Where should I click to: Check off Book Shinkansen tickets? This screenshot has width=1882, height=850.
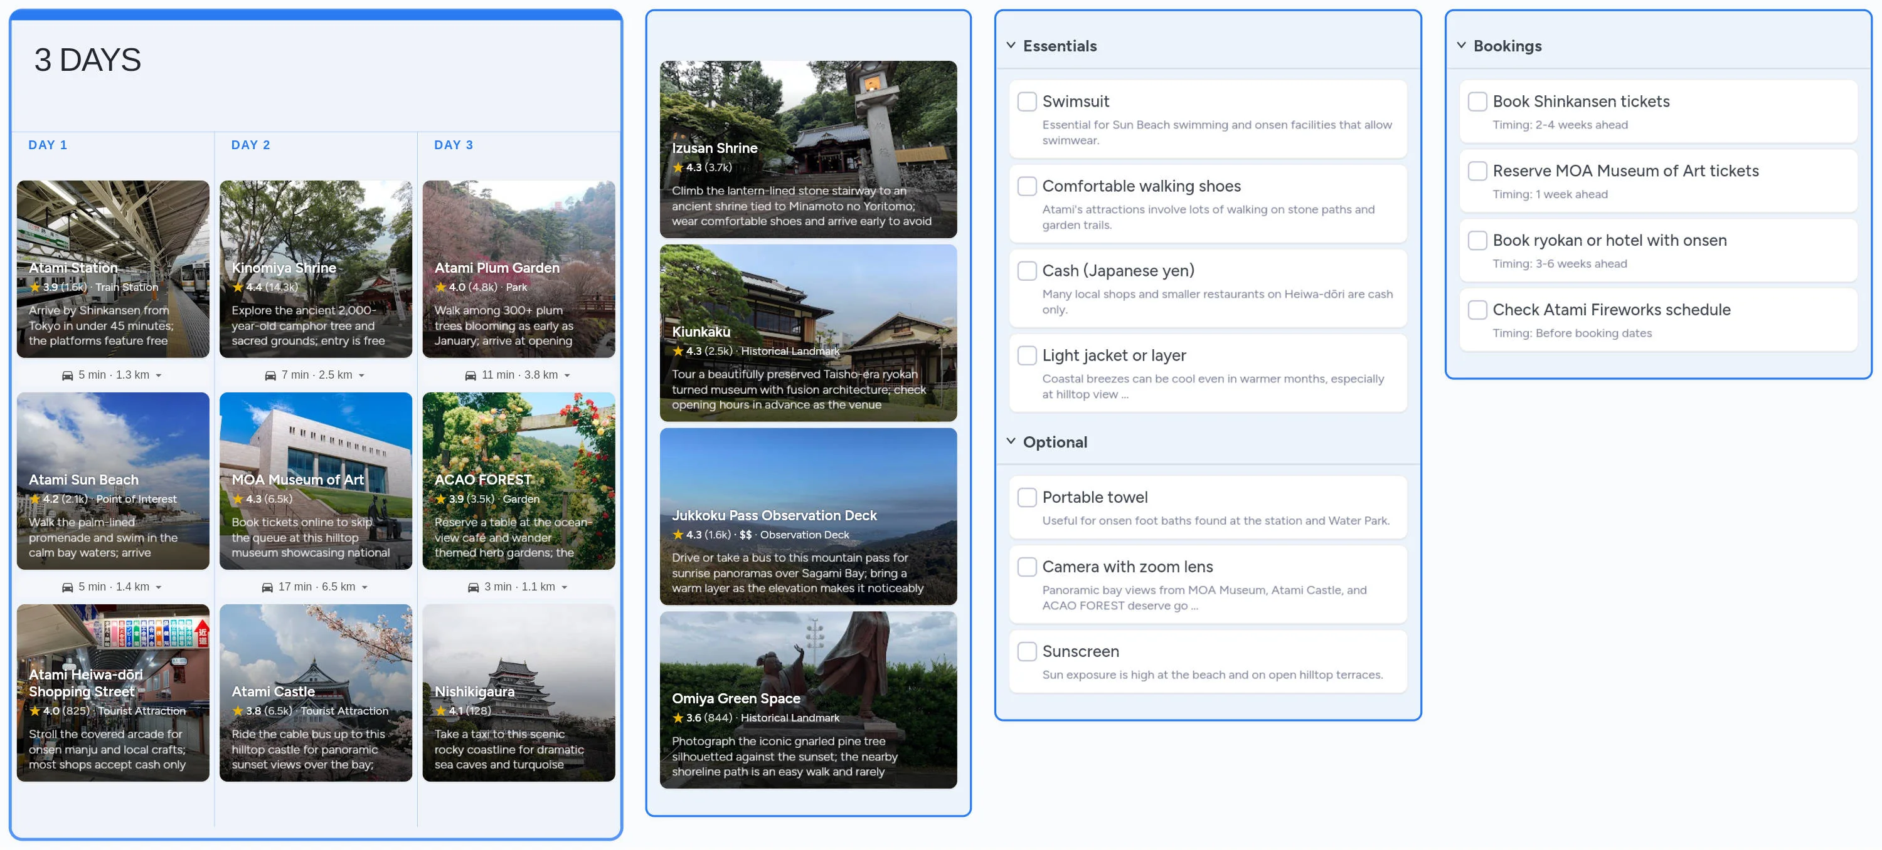[x=1477, y=102]
